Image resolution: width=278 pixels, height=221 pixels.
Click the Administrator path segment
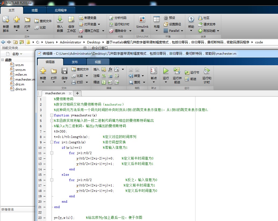point(70,42)
